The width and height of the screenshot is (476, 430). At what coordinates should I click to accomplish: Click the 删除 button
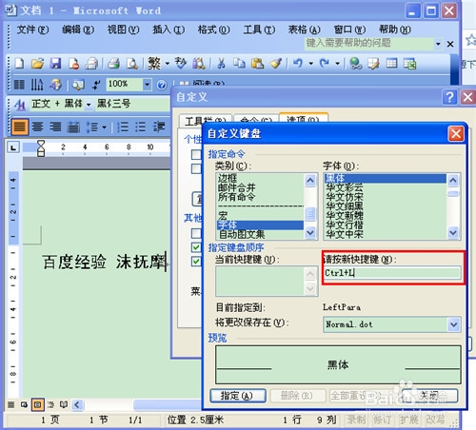[x=298, y=396]
